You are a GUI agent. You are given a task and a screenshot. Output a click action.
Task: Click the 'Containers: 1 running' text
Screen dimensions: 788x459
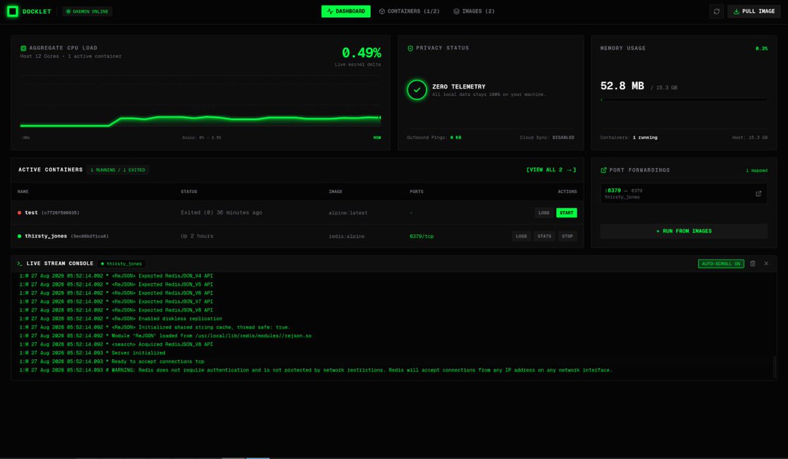tap(628, 137)
